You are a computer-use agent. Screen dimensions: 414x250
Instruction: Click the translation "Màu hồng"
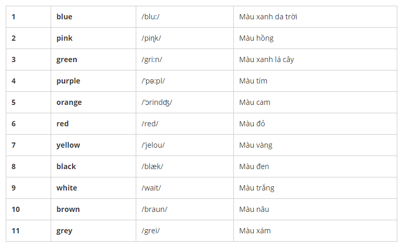click(256, 38)
